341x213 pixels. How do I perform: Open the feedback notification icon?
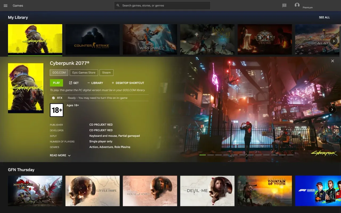[x=284, y=5]
